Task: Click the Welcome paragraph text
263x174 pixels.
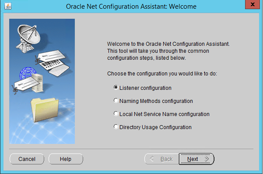Action: [x=168, y=51]
